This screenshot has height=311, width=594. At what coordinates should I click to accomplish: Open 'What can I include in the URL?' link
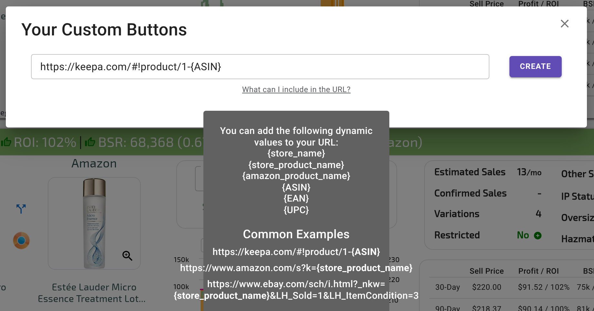(296, 90)
